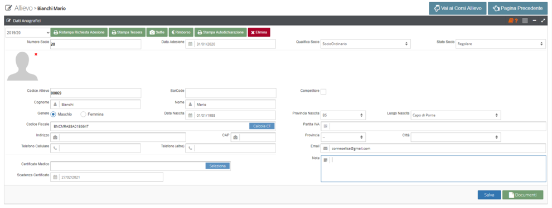Image resolution: width=552 pixels, height=208 pixels.
Task: Click the note icon in Nota field
Action: [x=326, y=160]
